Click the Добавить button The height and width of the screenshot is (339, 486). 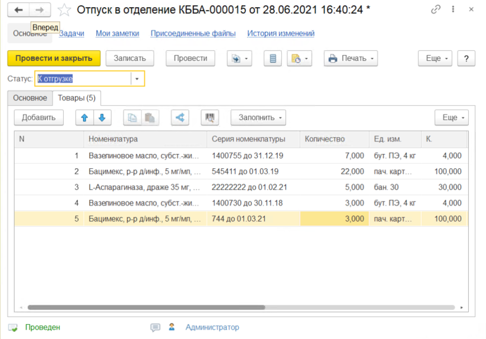(x=38, y=118)
